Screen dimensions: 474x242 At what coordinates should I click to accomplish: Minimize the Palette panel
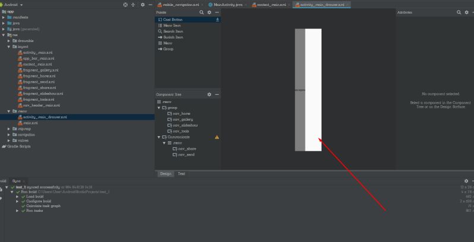click(217, 12)
